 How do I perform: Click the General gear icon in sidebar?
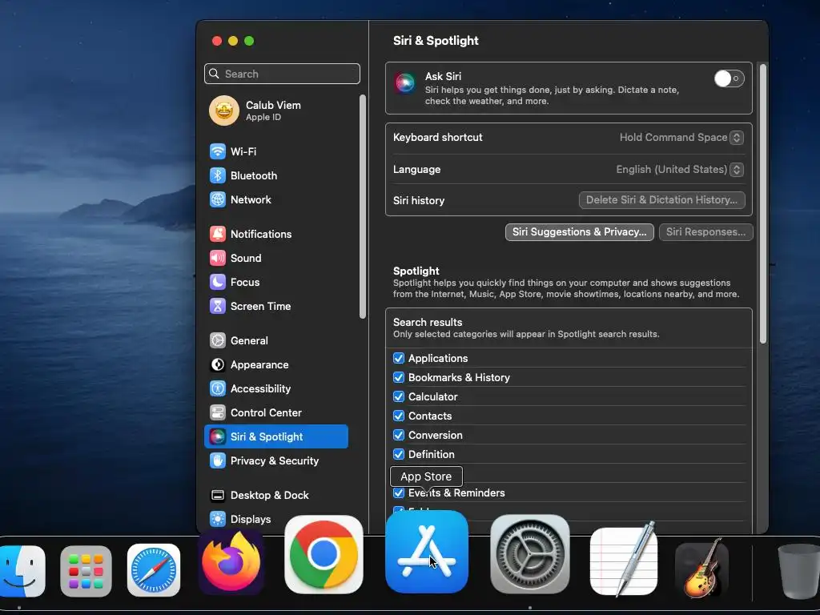coord(218,341)
